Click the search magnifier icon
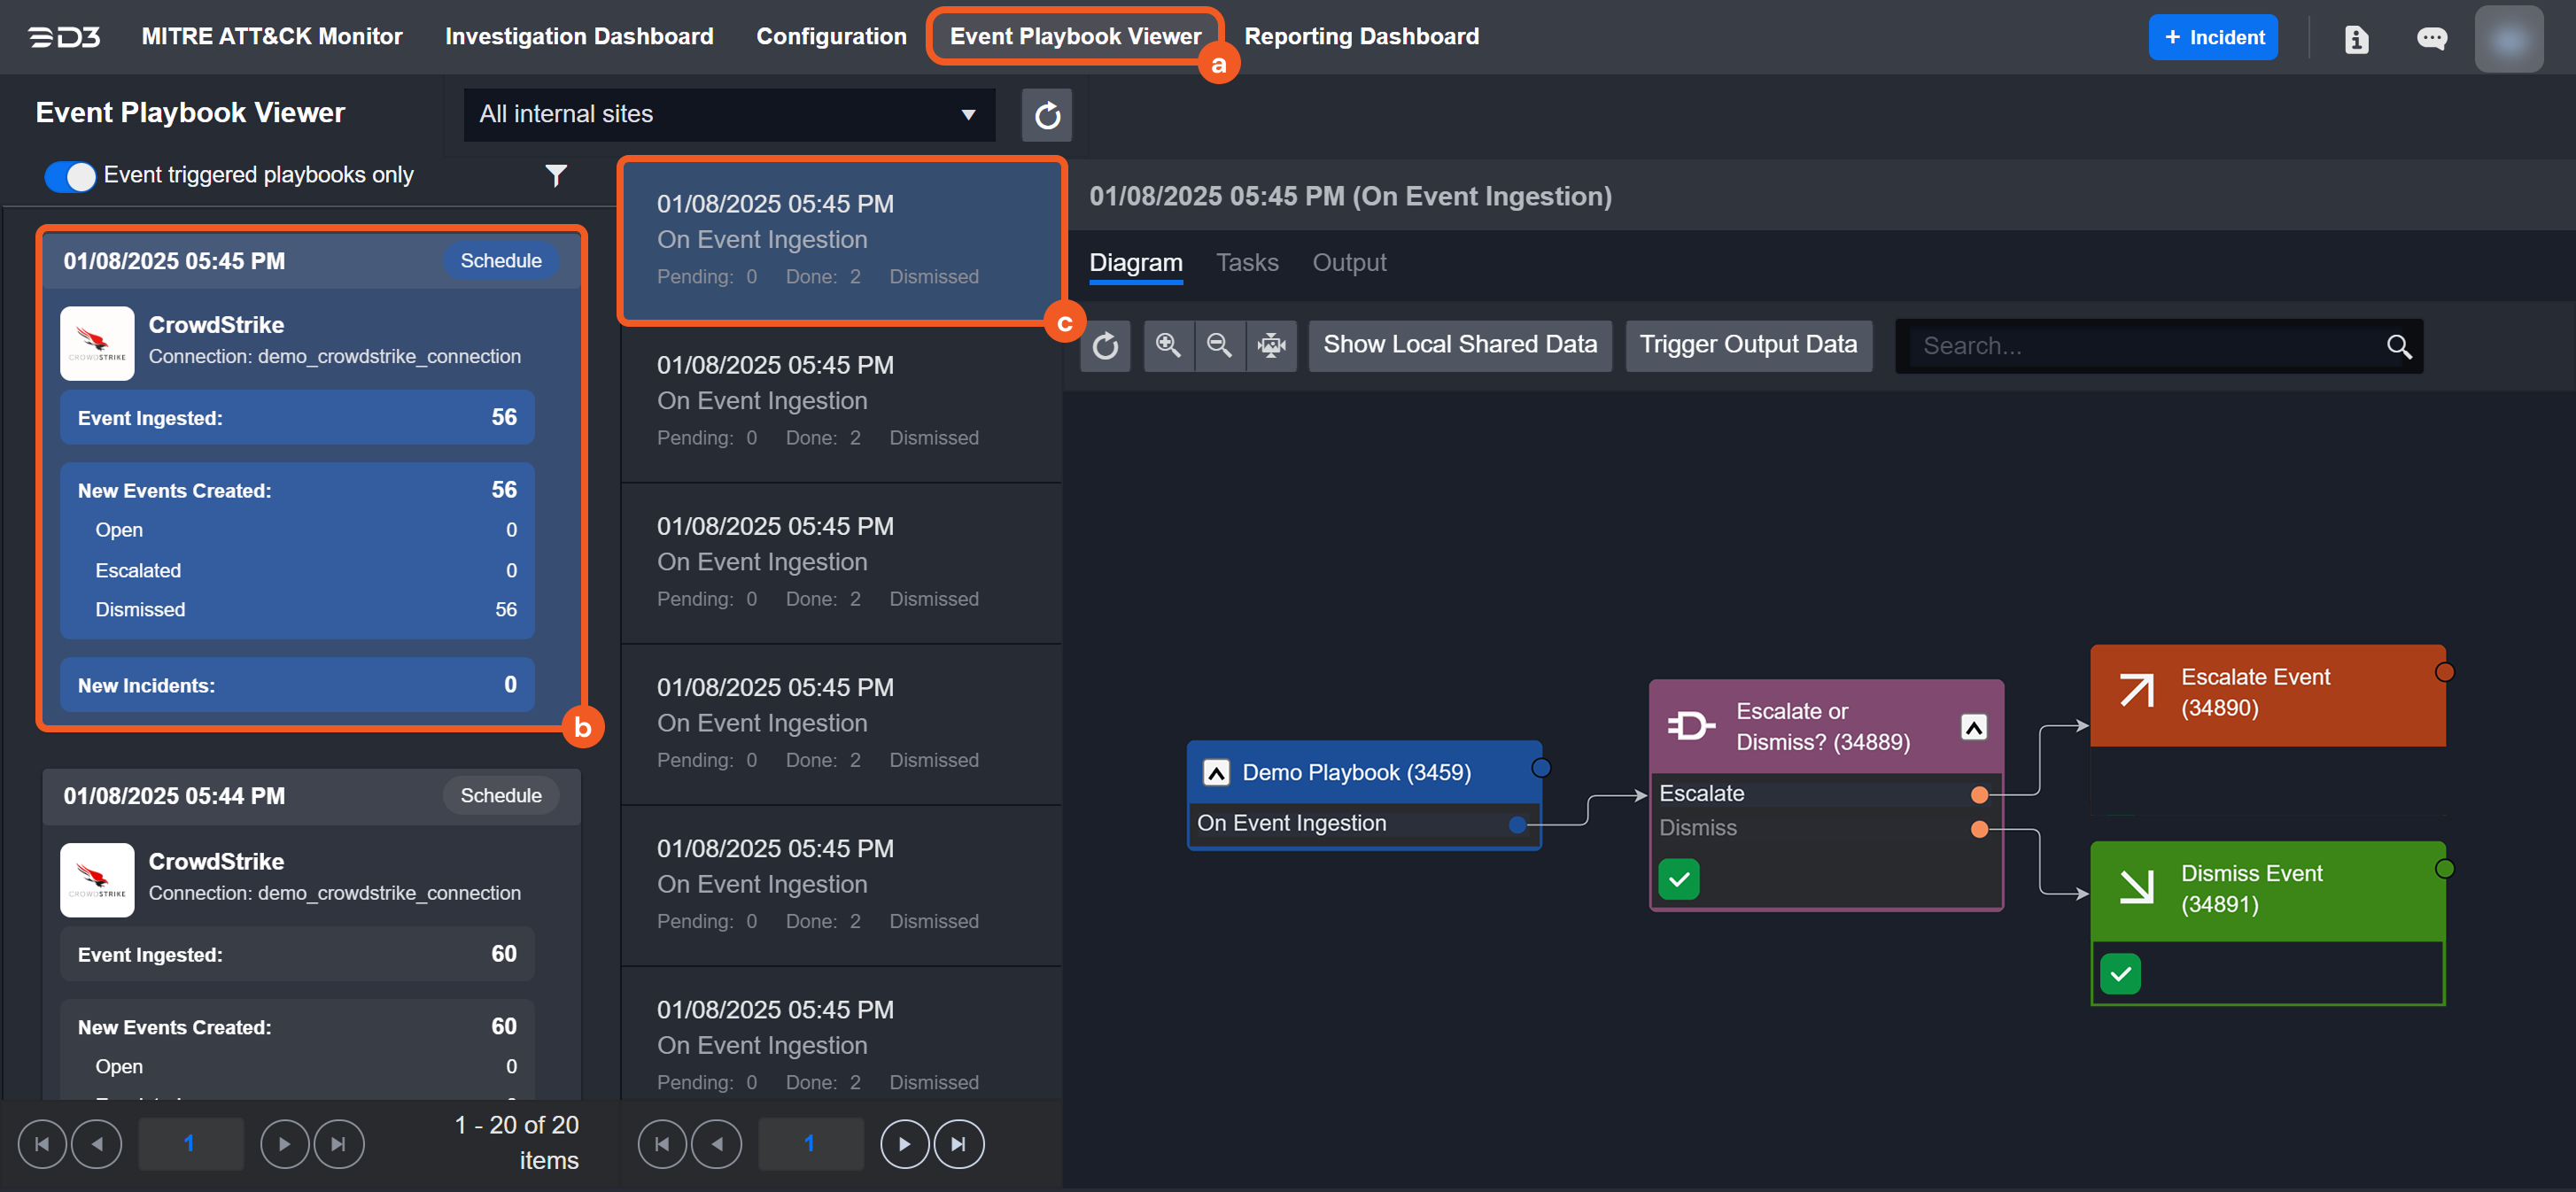Image resolution: width=2576 pixels, height=1192 pixels. [2398, 346]
